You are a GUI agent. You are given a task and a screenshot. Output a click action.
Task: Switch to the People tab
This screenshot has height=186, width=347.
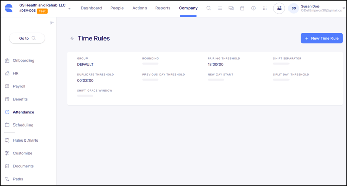click(117, 8)
